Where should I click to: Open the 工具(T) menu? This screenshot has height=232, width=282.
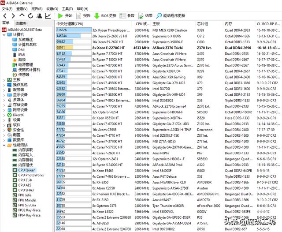(67, 8)
